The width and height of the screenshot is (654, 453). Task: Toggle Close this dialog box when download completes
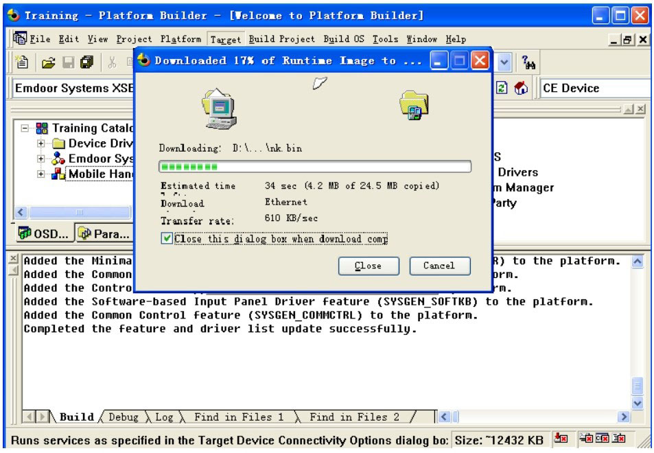(167, 239)
